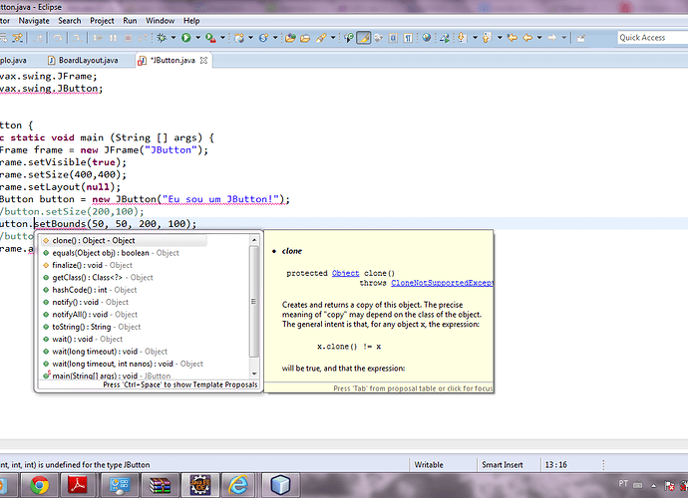Click the Debug bug icon in toolbar
The image size is (688, 498).
(162, 38)
